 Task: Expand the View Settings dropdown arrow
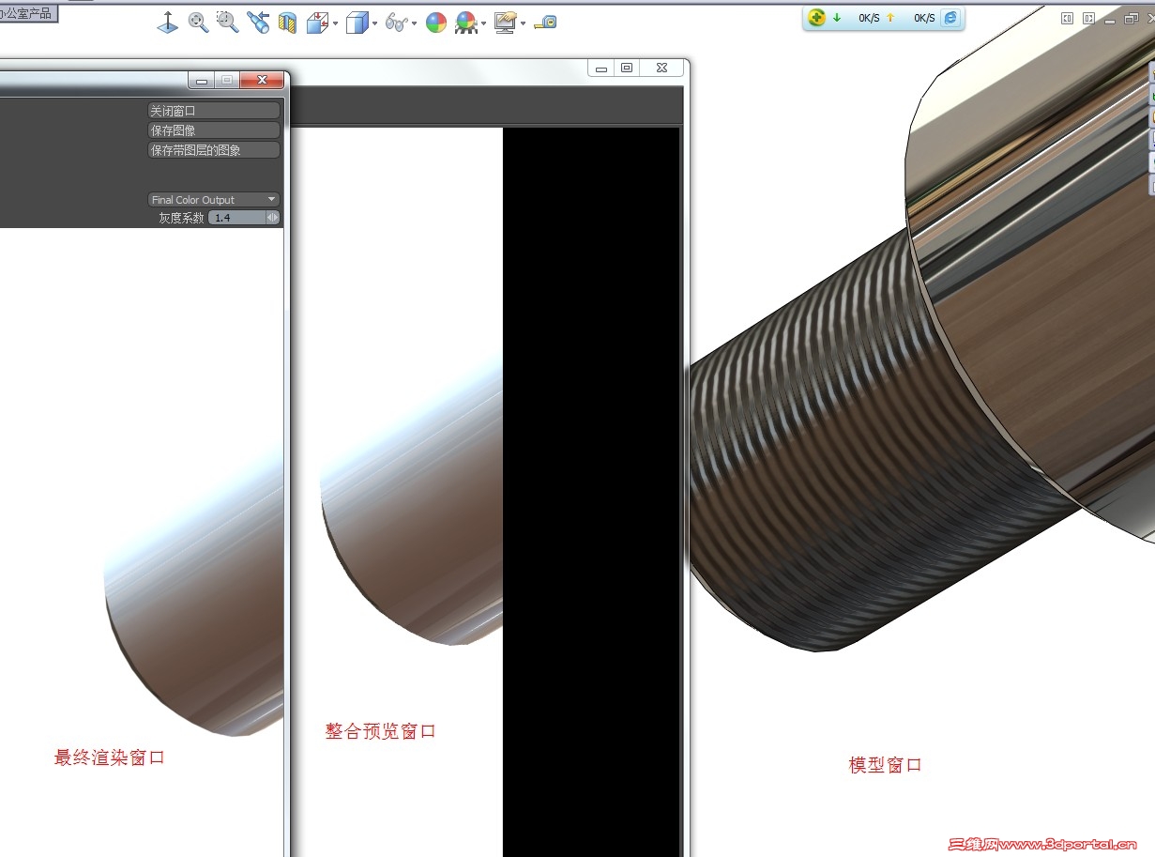point(524,23)
